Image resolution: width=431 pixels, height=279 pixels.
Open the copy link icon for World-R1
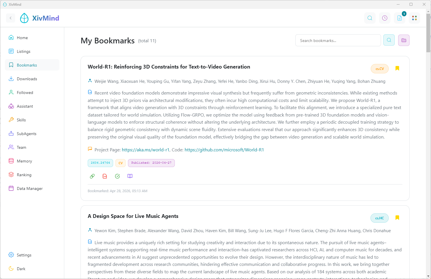pos(92,176)
